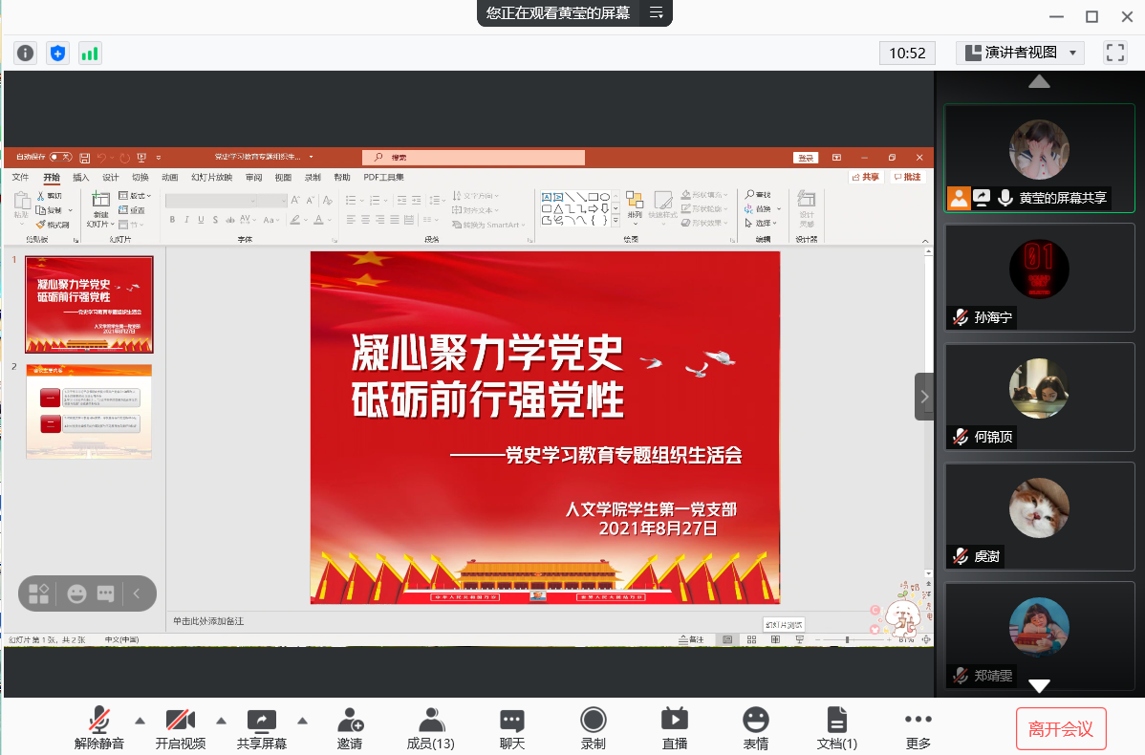This screenshot has width=1145, height=755.
Task: Open the emoji reactions button
Action: pos(756,727)
